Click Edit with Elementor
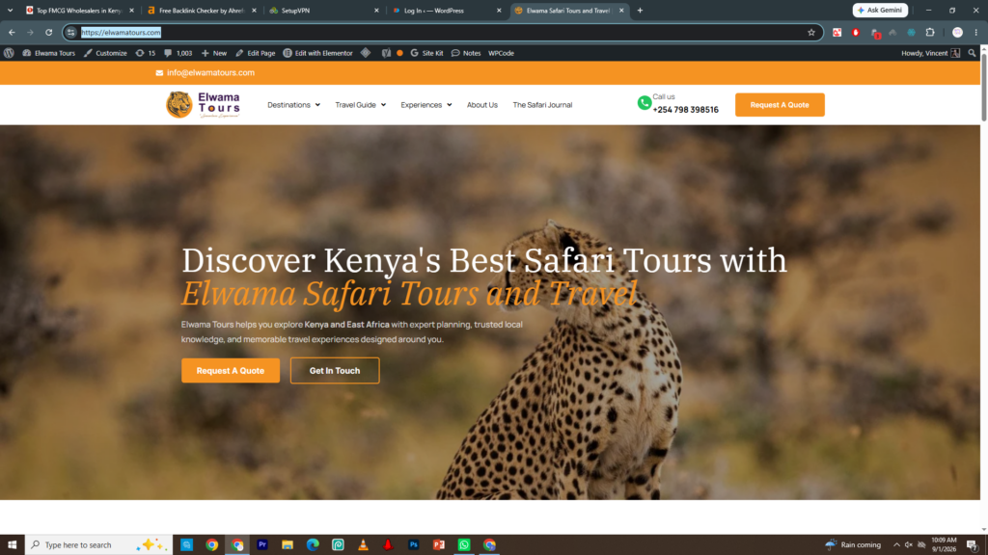988x555 pixels. coord(318,54)
